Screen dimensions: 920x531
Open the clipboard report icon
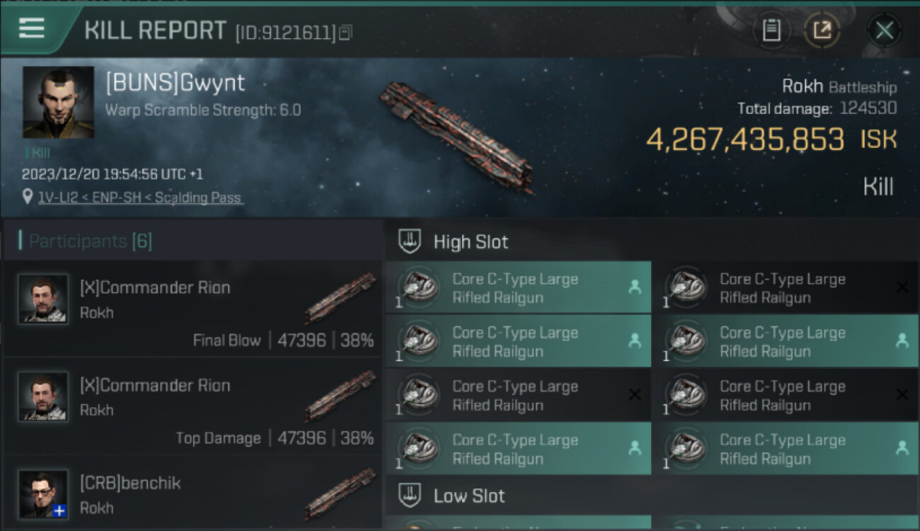[771, 30]
